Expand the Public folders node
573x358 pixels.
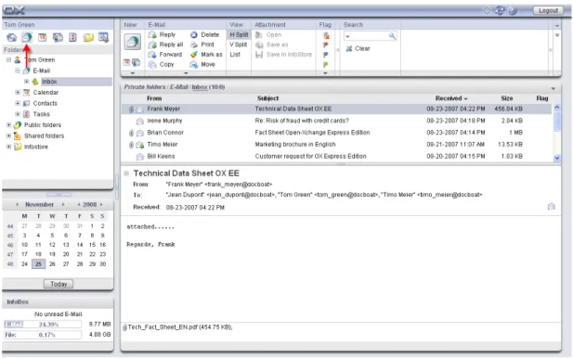coord(8,125)
